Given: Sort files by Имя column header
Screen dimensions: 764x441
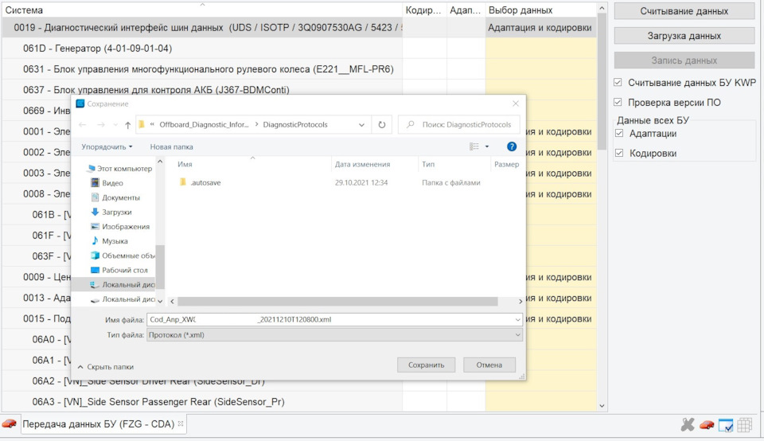Looking at the screenshot, I should [185, 164].
